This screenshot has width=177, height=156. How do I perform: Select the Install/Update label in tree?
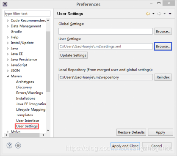(x=22, y=43)
